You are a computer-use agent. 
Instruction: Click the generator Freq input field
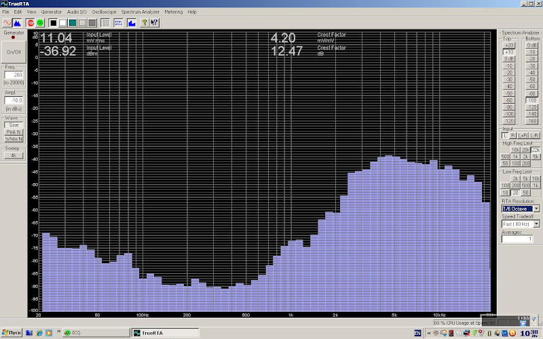click(x=14, y=75)
